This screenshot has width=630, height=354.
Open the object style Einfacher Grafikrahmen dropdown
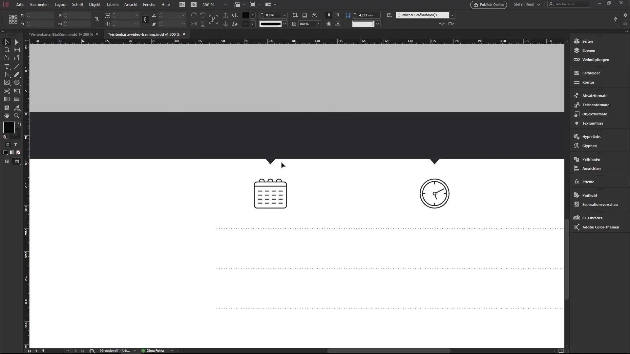pos(452,15)
